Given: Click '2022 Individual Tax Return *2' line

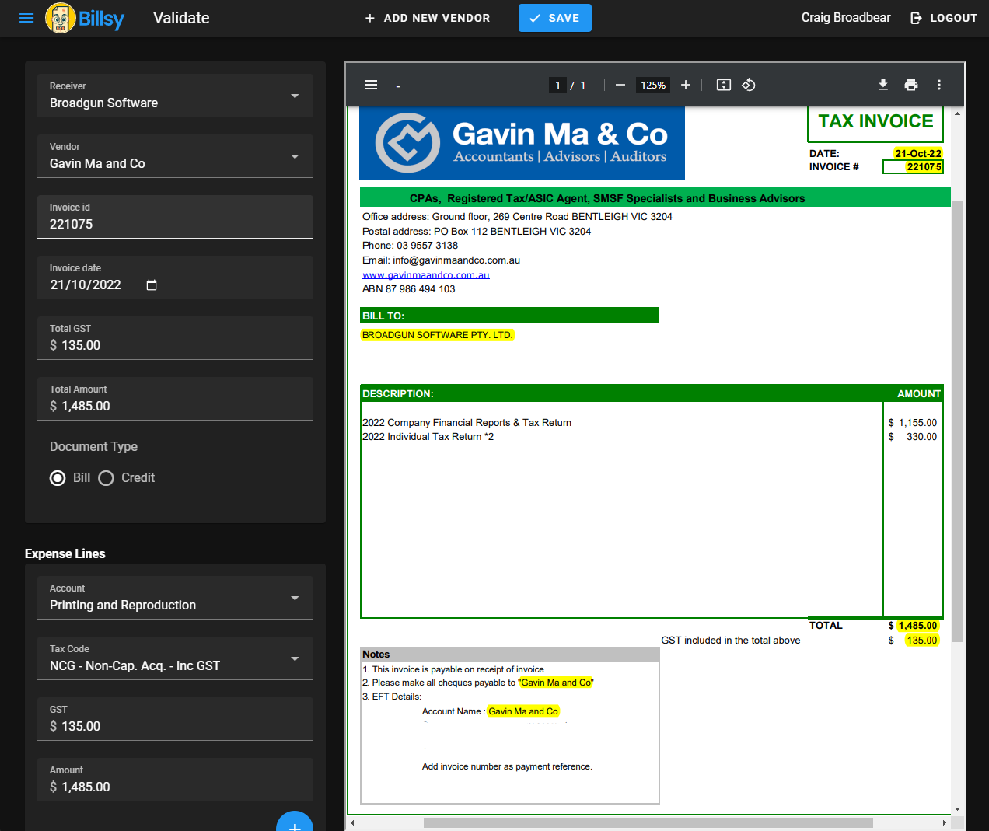Looking at the screenshot, I should coord(428,437).
